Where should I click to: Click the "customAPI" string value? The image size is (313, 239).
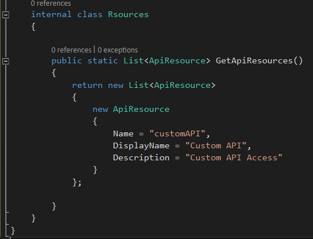pyautogui.click(x=177, y=133)
